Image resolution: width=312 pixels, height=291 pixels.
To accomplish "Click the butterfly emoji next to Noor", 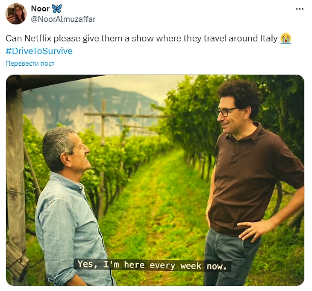I will tap(57, 9).
